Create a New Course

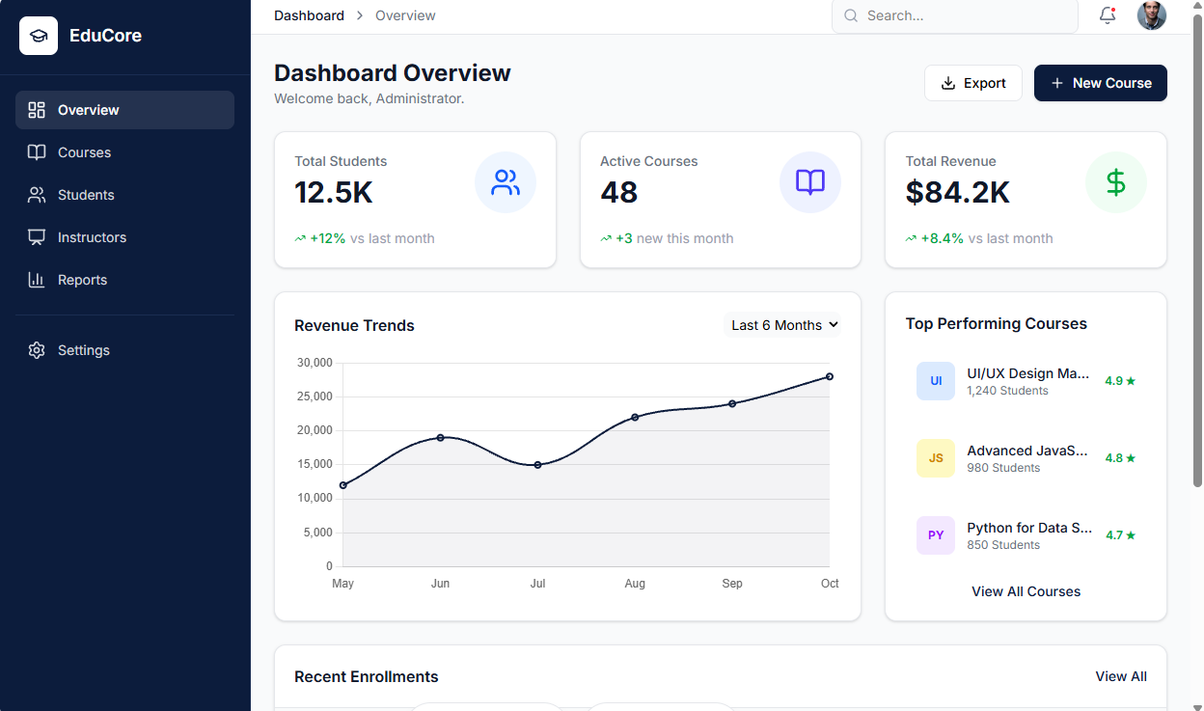(1100, 83)
